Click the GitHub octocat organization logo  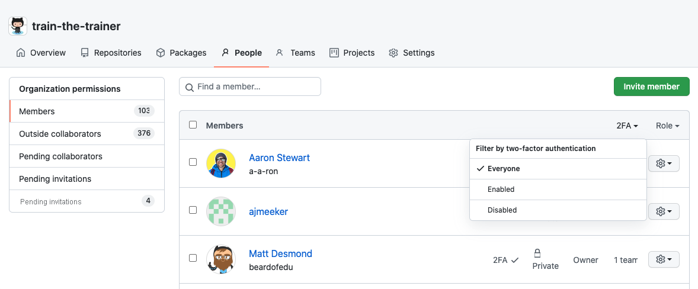point(18,26)
